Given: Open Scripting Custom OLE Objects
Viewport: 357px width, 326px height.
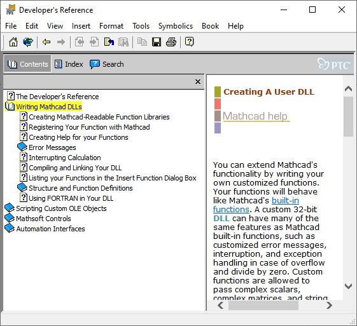Looking at the screenshot, I should [61, 208].
